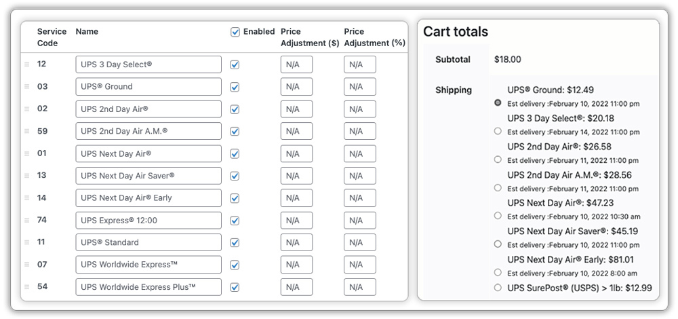This screenshot has height=319, width=678.
Task: Select UPS Next Day Air Saver shipping
Action: (498, 244)
